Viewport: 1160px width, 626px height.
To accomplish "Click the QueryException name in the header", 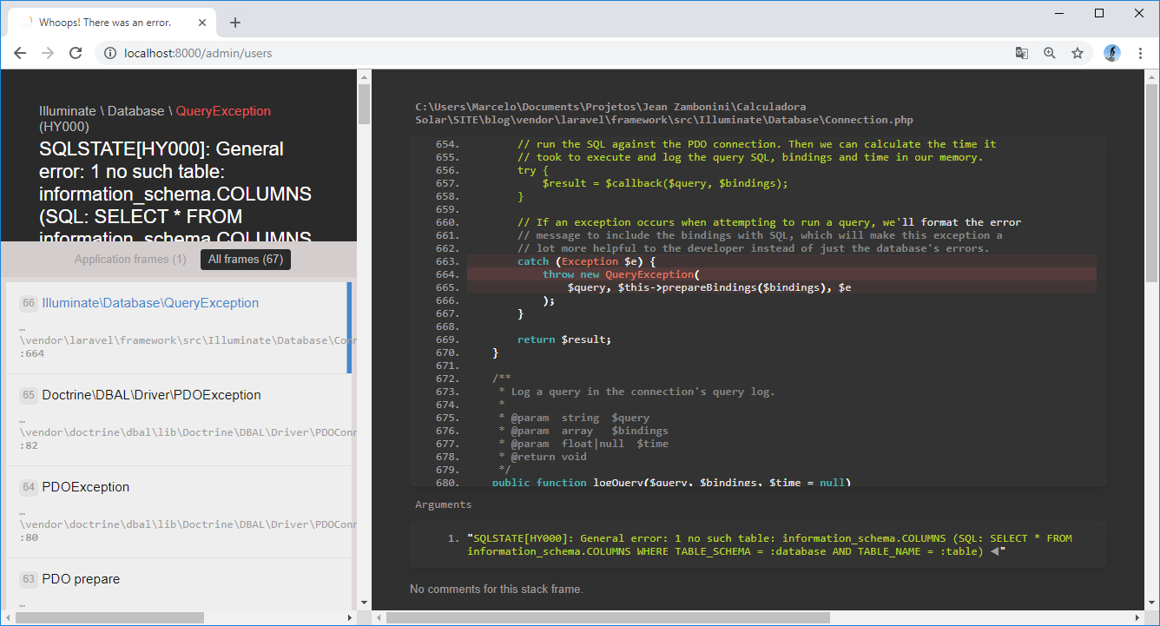I will click(223, 111).
